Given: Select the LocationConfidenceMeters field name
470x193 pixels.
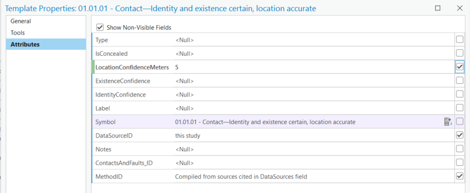Looking at the screenshot, I should point(132,67).
